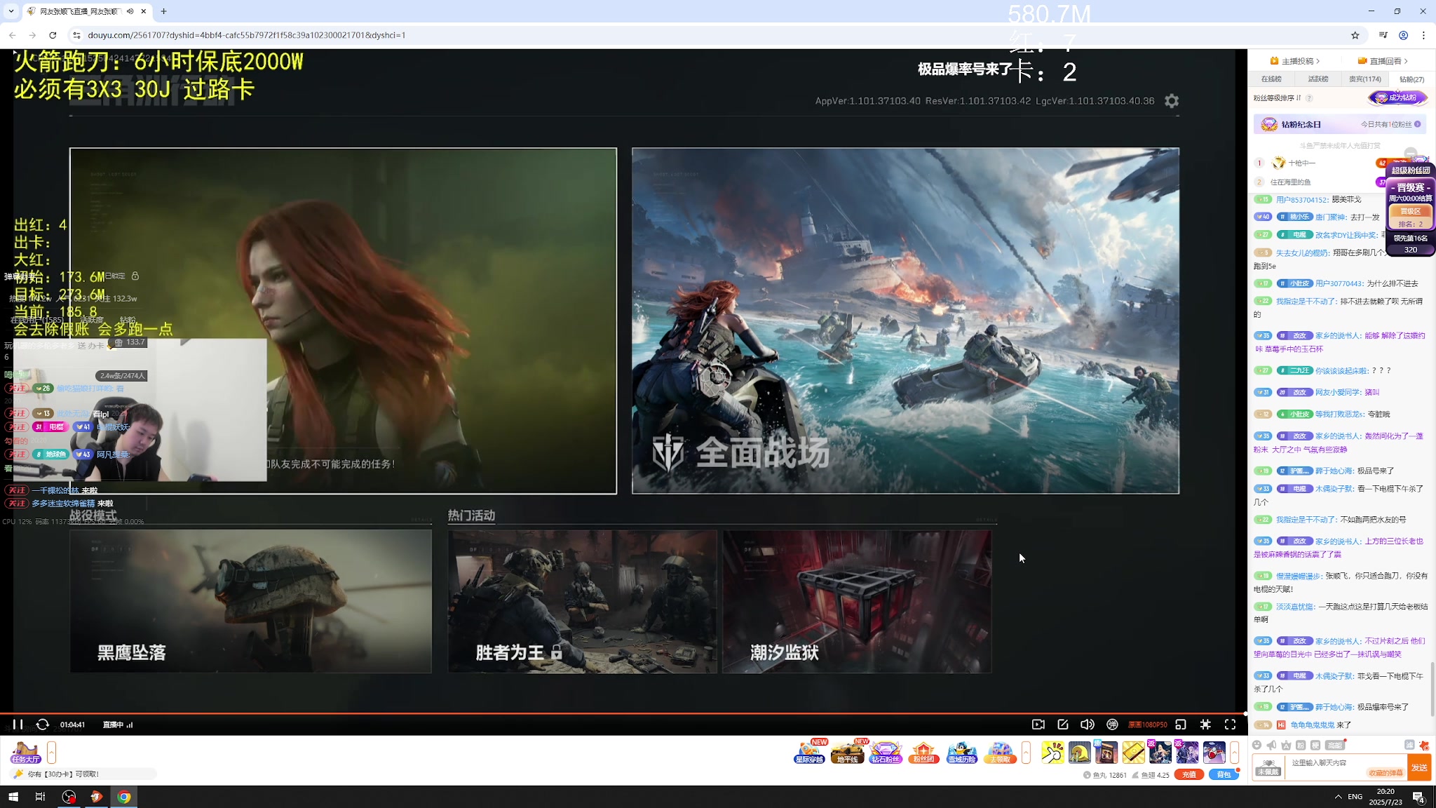This screenshot has width=1436, height=808.
Task: Click 发送 to send chat message
Action: click(x=1419, y=767)
